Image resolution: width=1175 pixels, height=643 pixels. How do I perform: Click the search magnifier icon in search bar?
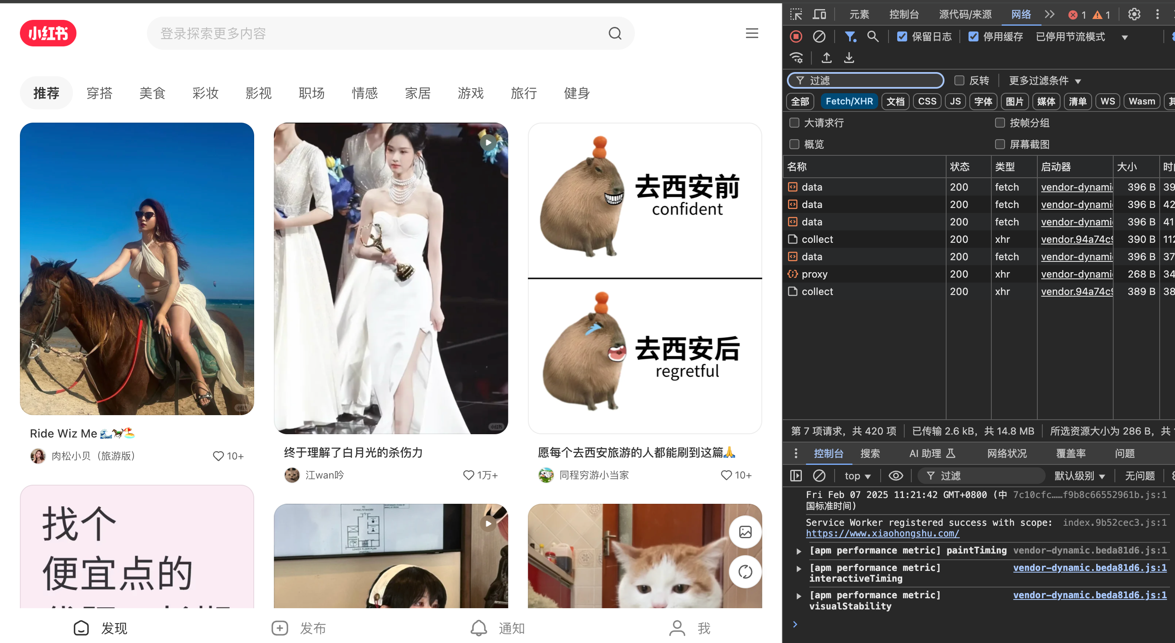pos(615,33)
